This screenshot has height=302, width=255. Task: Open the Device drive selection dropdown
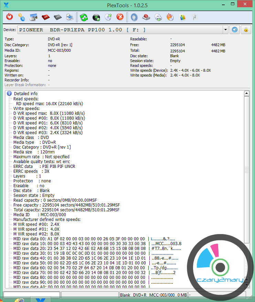pos(225,30)
